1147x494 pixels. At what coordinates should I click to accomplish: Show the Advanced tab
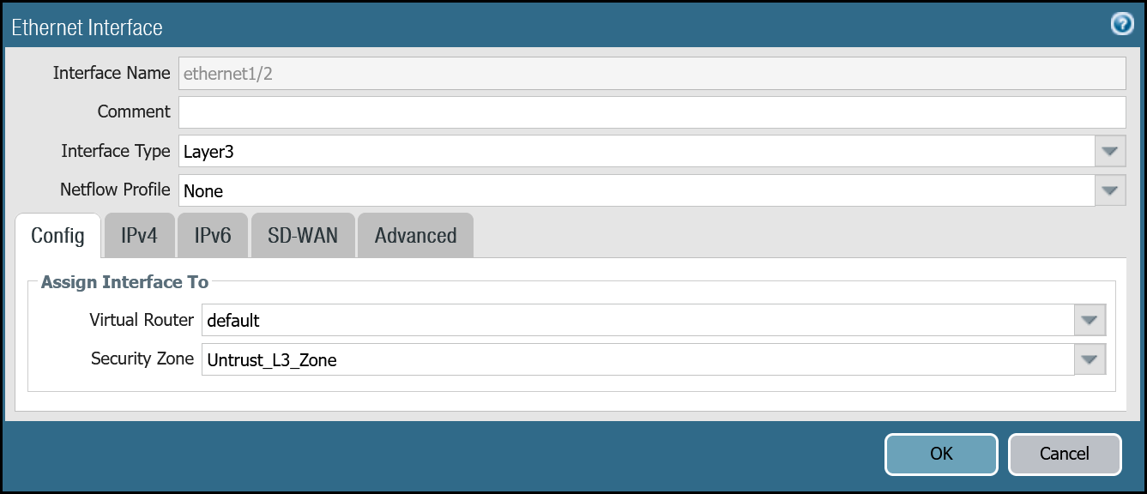pos(415,236)
